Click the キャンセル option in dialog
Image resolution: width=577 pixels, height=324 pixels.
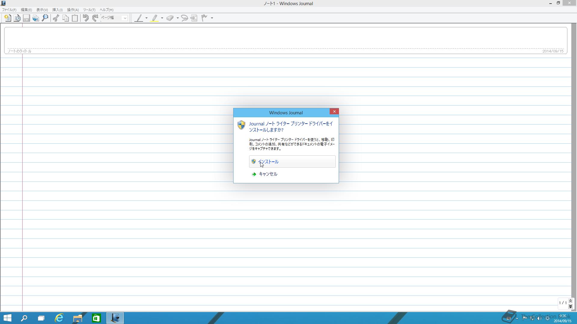pyautogui.click(x=292, y=174)
